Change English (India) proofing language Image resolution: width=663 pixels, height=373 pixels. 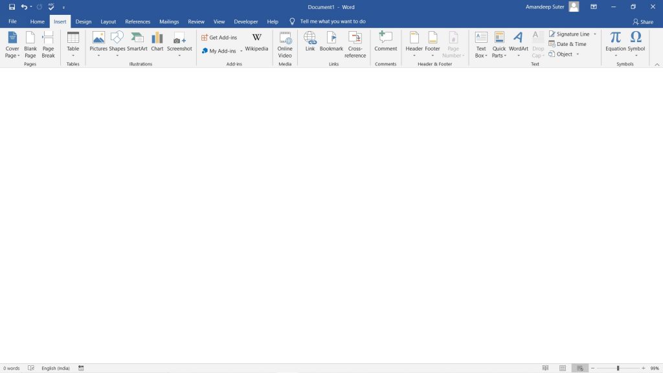click(x=56, y=368)
